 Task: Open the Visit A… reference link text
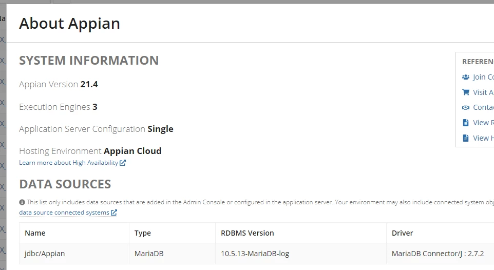pyautogui.click(x=483, y=92)
